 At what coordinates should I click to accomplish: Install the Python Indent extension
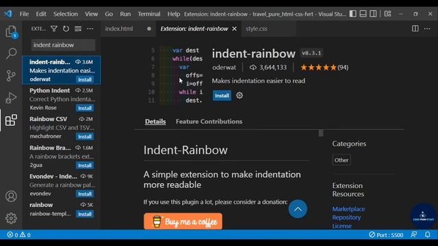click(85, 108)
